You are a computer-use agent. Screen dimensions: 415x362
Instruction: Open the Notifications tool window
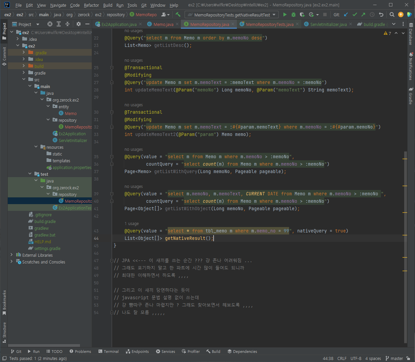[411, 66]
